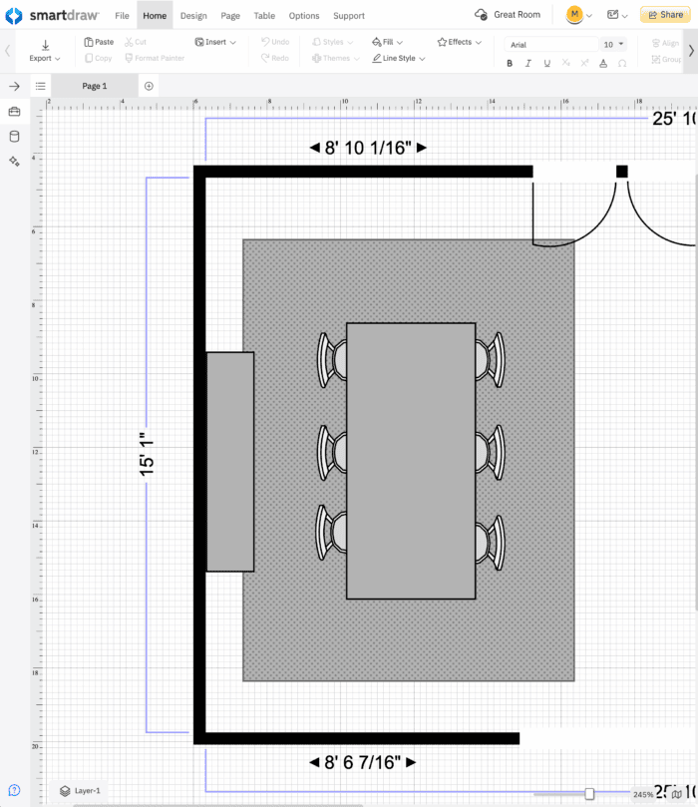
Task: Open the page list icon
Action: tap(41, 86)
